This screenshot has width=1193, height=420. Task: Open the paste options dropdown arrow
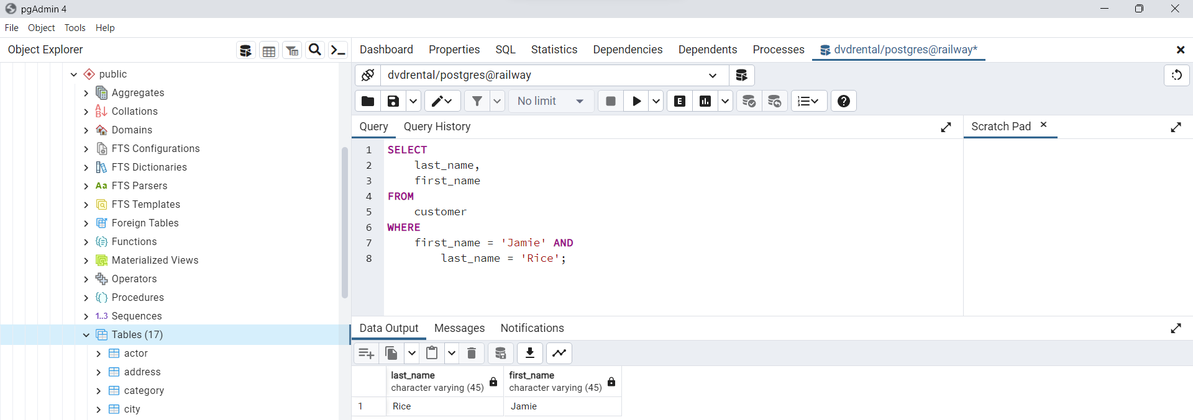click(452, 353)
